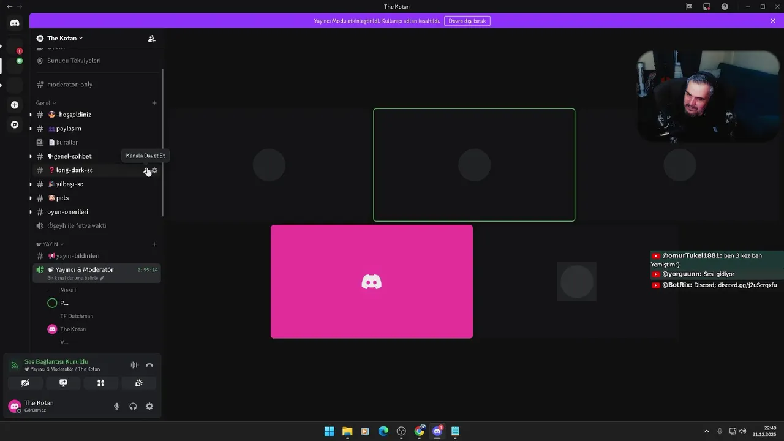This screenshot has width=784, height=441.
Task: Open the yayın-bildirileri channel
Action: (96, 256)
